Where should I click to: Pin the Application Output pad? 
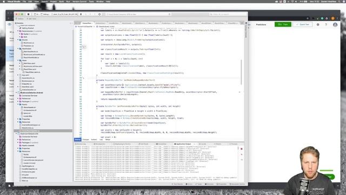(x=242, y=159)
